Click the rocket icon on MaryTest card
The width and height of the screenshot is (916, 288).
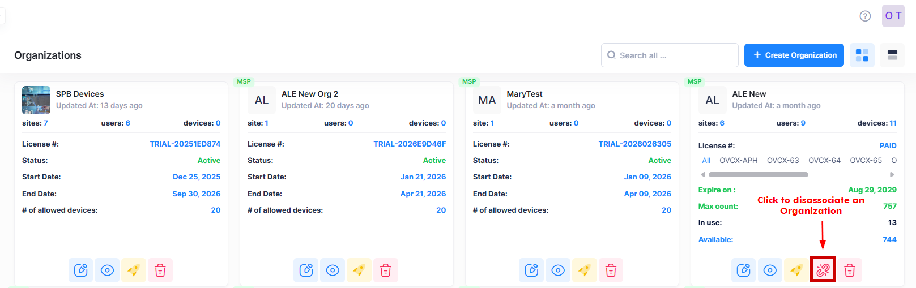pos(584,270)
